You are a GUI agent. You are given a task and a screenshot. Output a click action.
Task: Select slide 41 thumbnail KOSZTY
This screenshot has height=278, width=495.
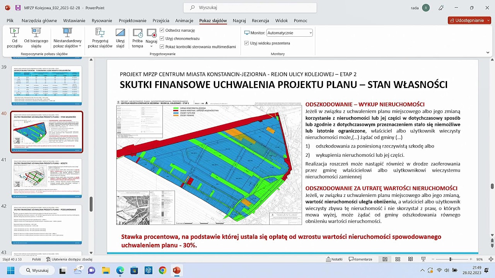(46, 178)
